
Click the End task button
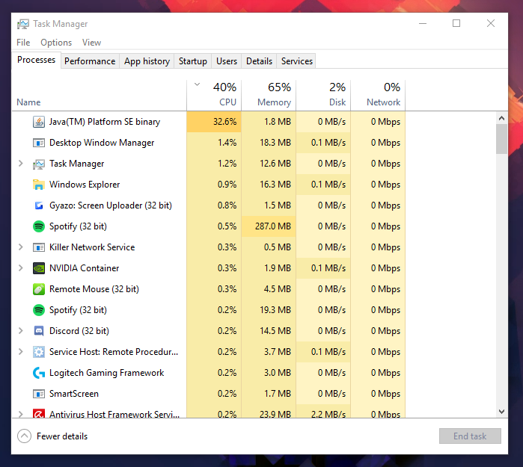click(x=470, y=436)
